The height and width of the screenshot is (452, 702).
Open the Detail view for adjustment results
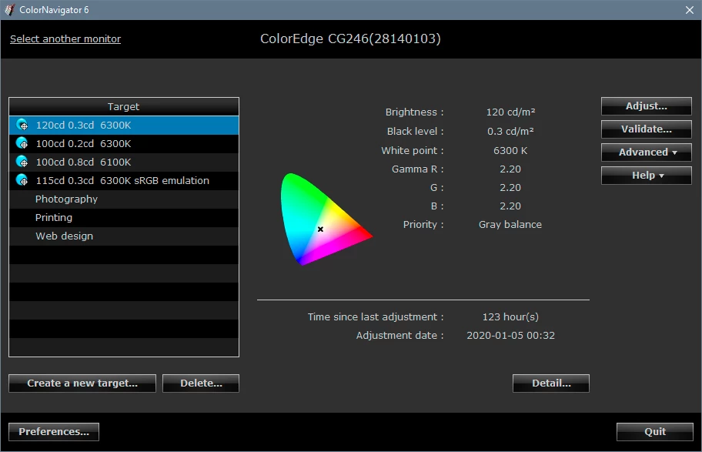550,383
